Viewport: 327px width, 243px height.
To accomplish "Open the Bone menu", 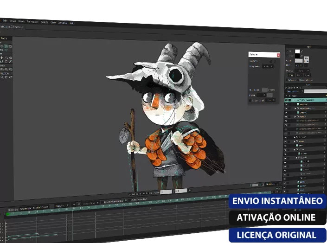I will [21, 21].
